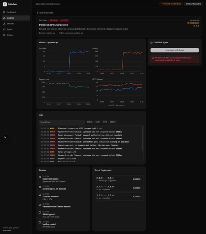The image size is (206, 234).
Task: Click the INC-1042 incident ID
Action: pos(43,20)
